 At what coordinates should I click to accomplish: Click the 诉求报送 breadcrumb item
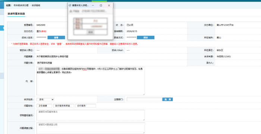click(36, 6)
